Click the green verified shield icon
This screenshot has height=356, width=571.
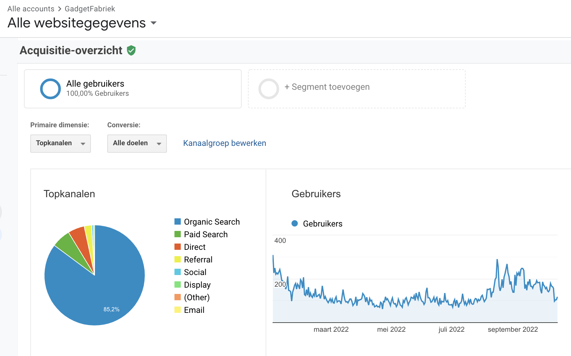pos(131,50)
